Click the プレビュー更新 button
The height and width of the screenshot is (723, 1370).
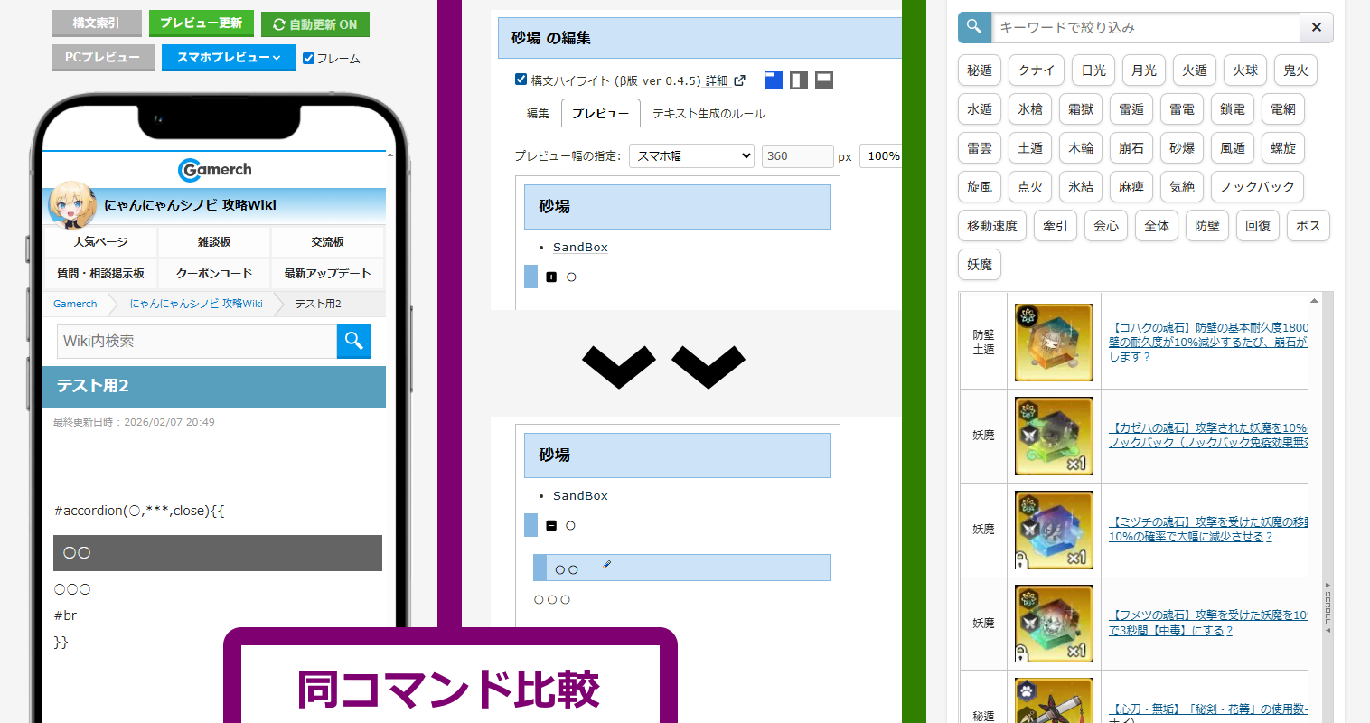click(201, 23)
